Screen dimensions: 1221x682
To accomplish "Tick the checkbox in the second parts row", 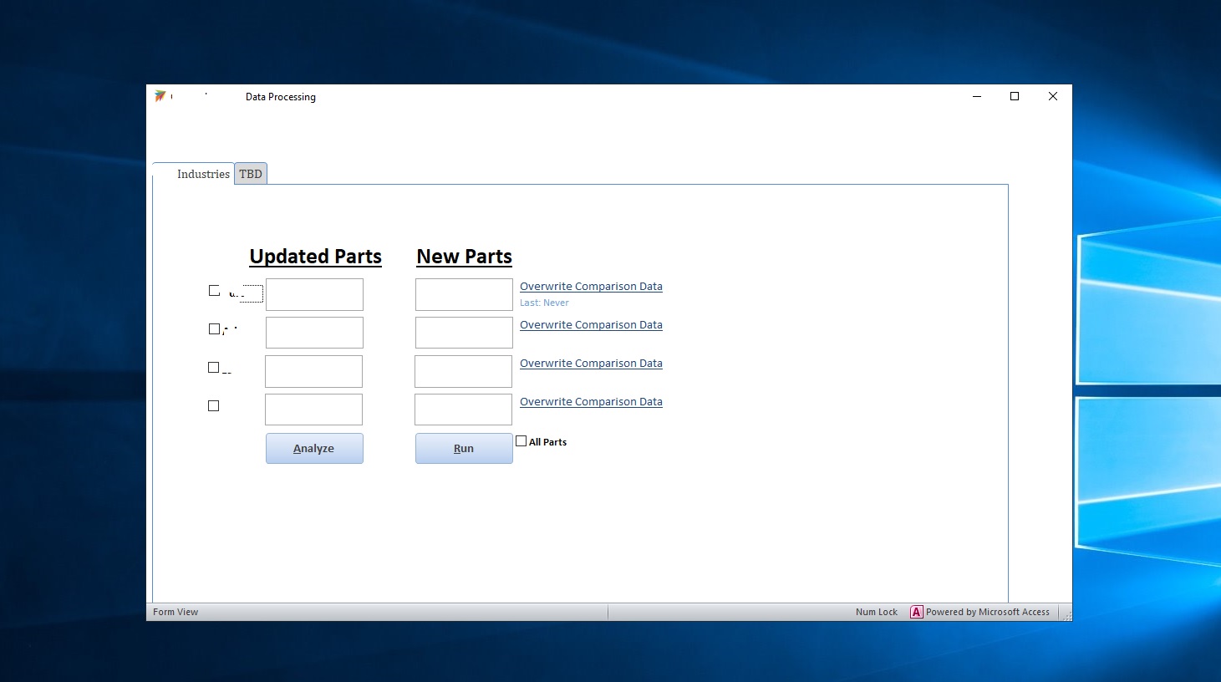I will 214,329.
